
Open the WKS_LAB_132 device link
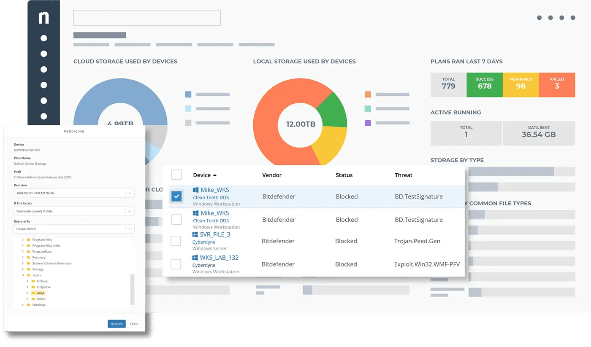[219, 258]
